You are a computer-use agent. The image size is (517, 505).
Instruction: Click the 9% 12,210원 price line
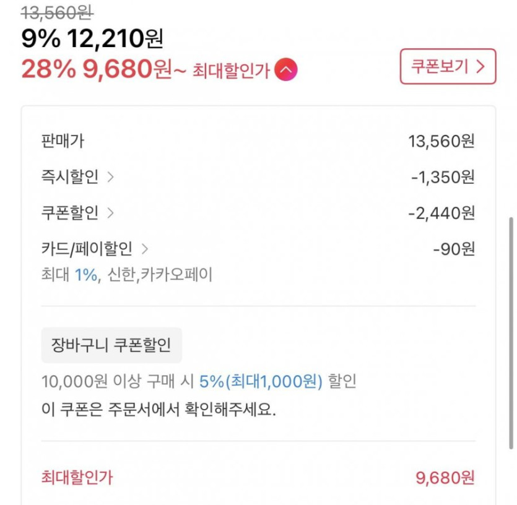pyautogui.click(x=92, y=40)
